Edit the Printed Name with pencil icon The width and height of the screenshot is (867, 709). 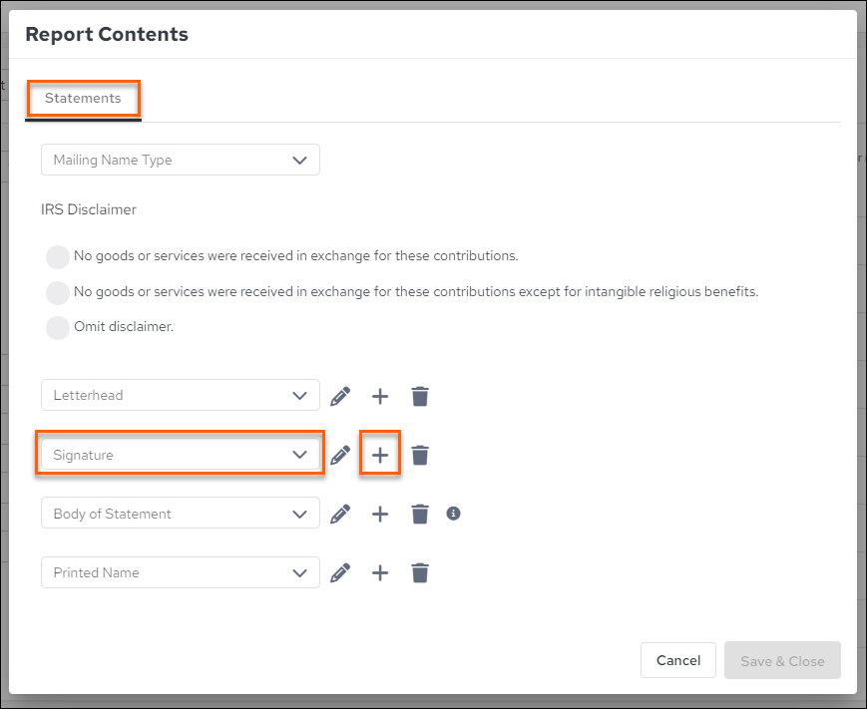(340, 573)
